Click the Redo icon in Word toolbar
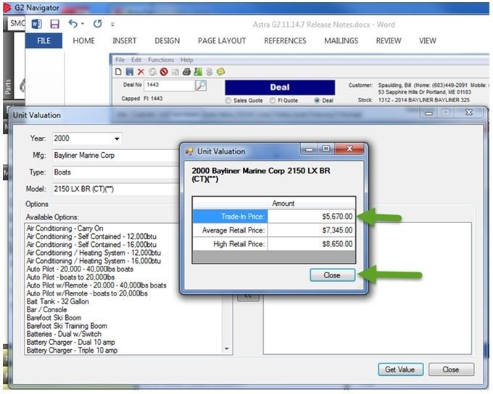 [97, 24]
